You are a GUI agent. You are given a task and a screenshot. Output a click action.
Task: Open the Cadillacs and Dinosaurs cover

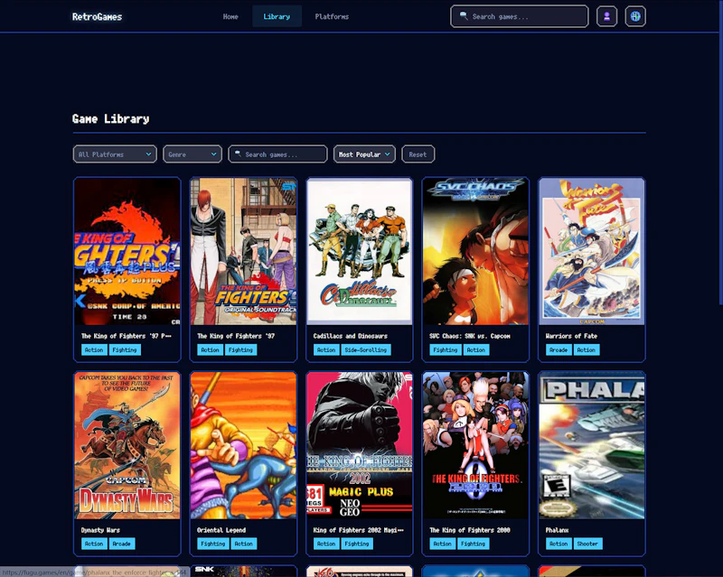[360, 252]
